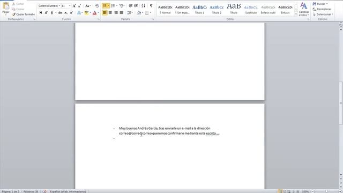Click the zoom out minus button
Viewport: 343px width, 193px height.
[x=313, y=191]
